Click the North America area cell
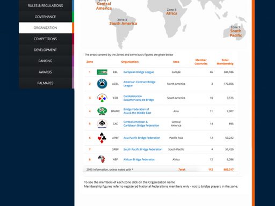 click(176, 84)
